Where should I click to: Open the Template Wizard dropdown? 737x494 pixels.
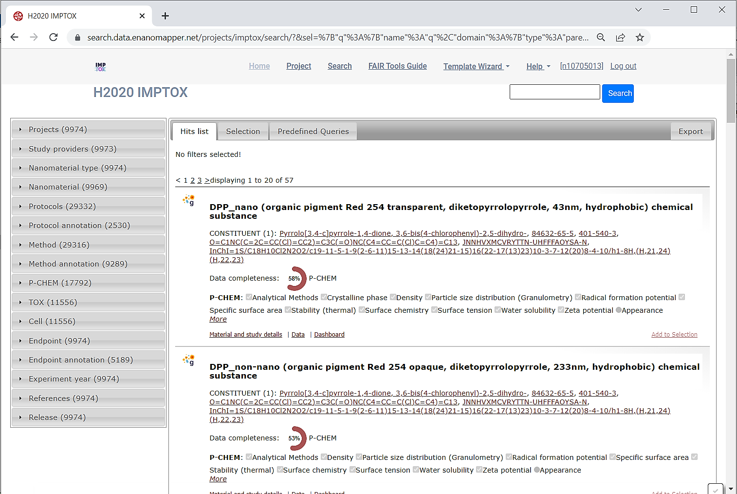476,66
